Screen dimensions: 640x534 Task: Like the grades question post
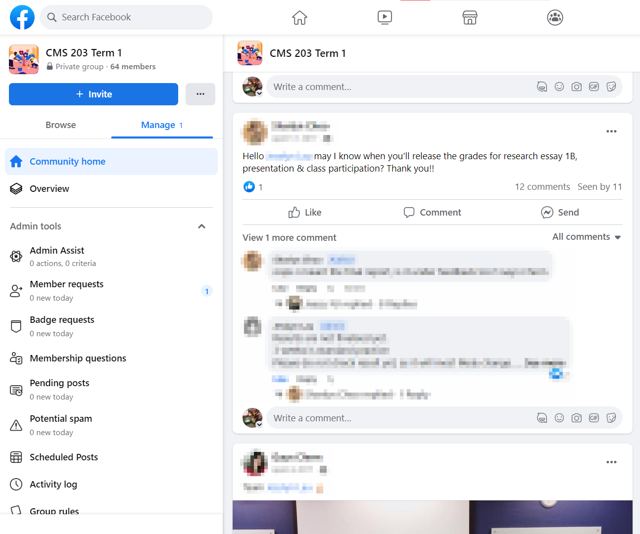coord(305,213)
